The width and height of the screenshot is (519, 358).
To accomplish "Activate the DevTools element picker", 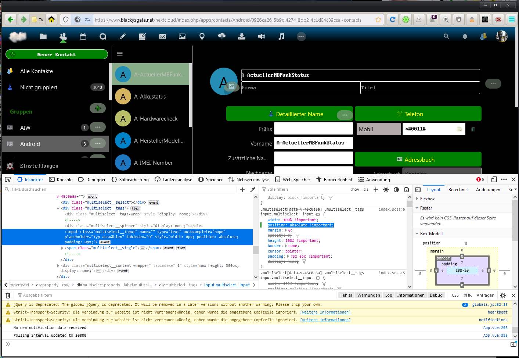I will point(8,179).
